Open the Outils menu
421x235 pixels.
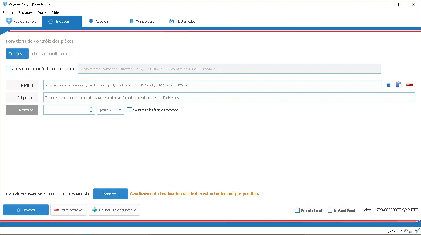tap(42, 13)
